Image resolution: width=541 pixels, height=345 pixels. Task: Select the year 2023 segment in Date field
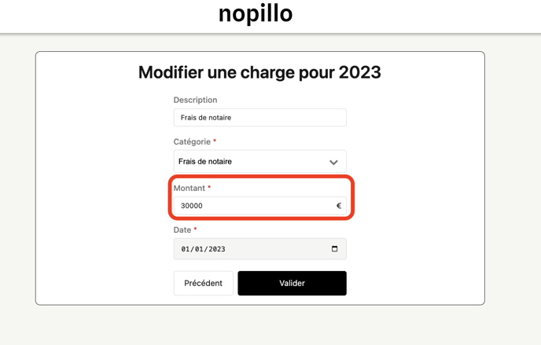[x=217, y=249]
